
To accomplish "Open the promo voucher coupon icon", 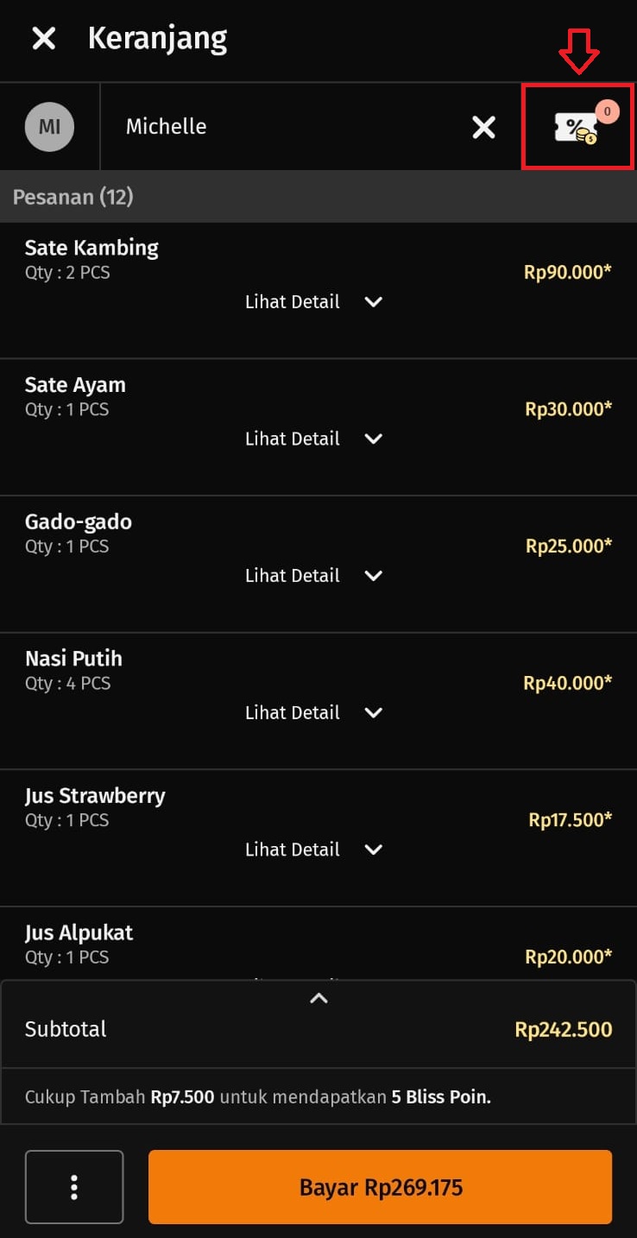I will [x=577, y=128].
